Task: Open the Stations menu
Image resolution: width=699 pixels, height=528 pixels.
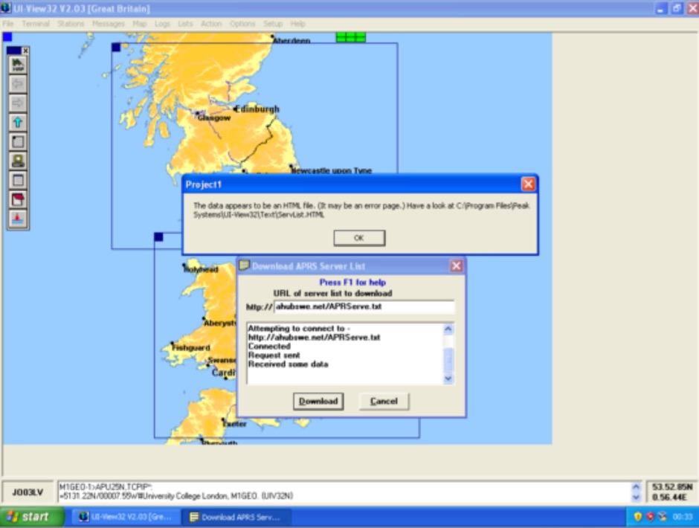Action: pos(71,24)
